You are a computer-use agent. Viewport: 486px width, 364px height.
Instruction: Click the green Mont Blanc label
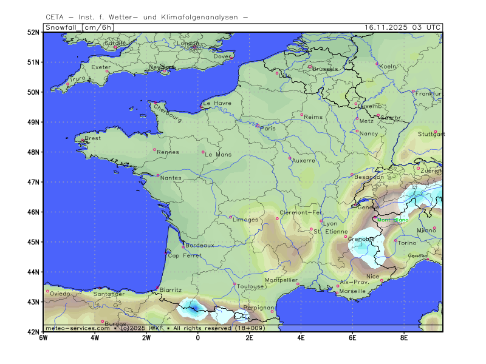[392, 220]
